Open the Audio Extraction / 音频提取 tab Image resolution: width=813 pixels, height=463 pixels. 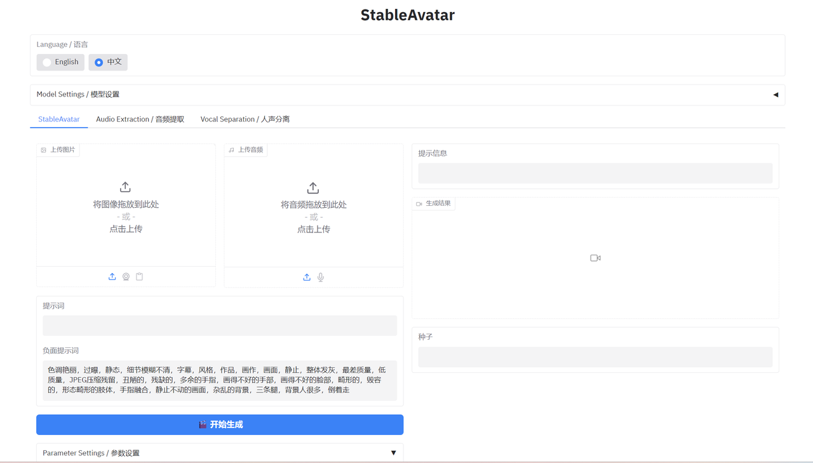[x=140, y=119]
